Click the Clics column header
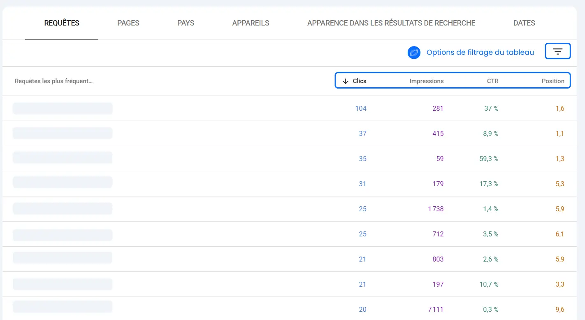The width and height of the screenshot is (585, 320). point(360,81)
